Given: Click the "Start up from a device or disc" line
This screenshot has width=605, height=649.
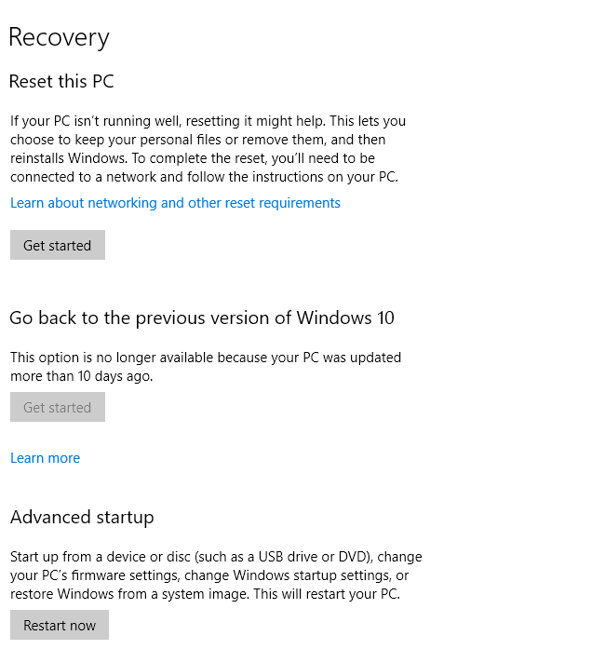Looking at the screenshot, I should tap(215, 557).
